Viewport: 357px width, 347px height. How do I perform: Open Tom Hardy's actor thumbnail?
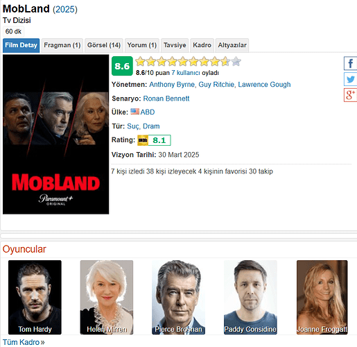[x=35, y=297]
